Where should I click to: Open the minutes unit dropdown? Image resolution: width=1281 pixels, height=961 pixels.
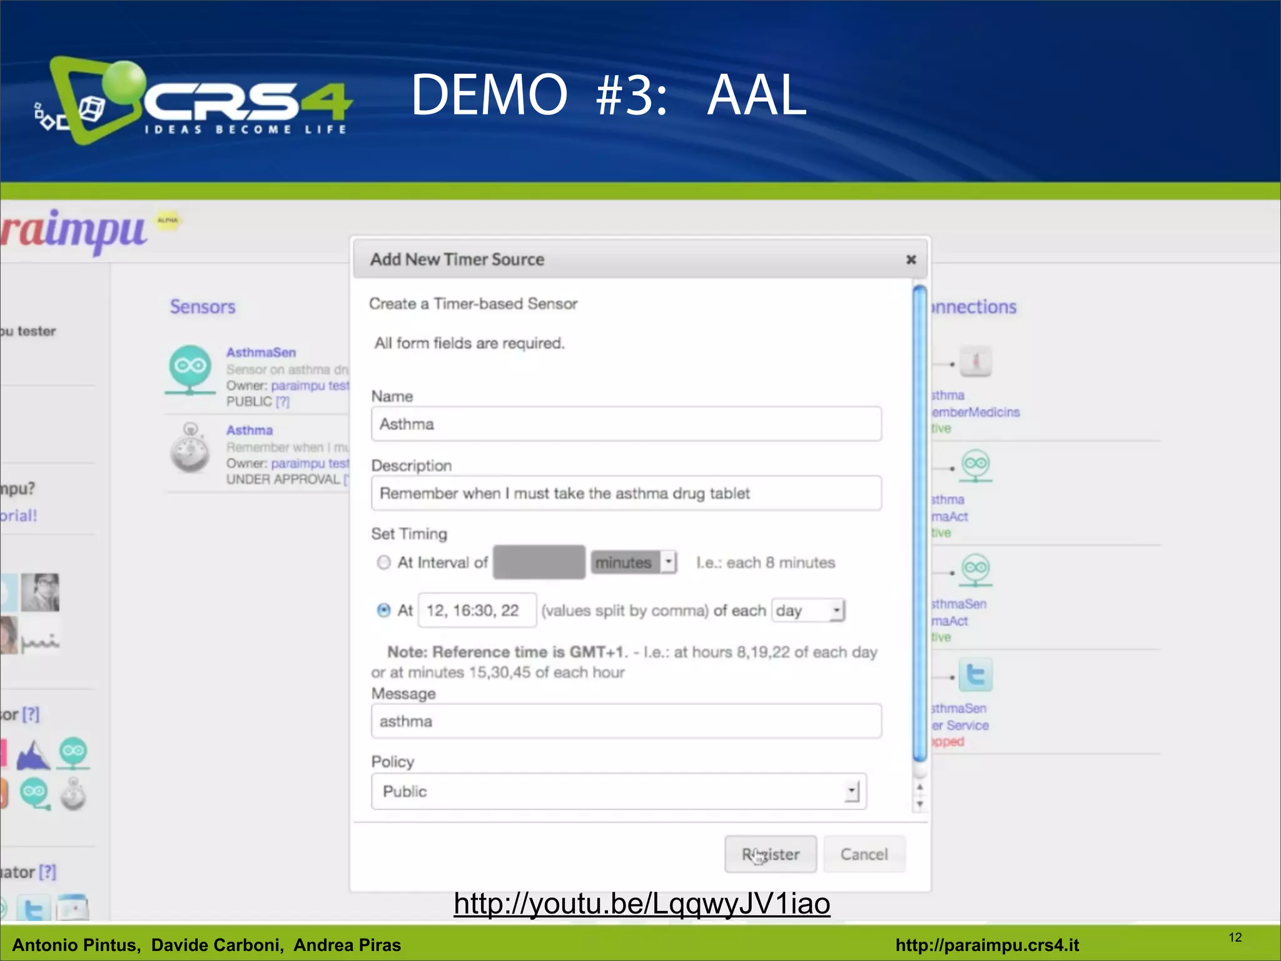[x=634, y=562]
